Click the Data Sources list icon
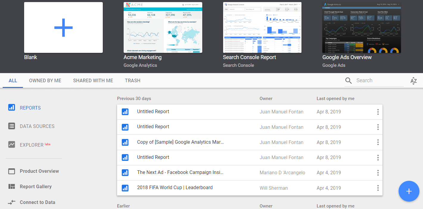 click(x=12, y=126)
